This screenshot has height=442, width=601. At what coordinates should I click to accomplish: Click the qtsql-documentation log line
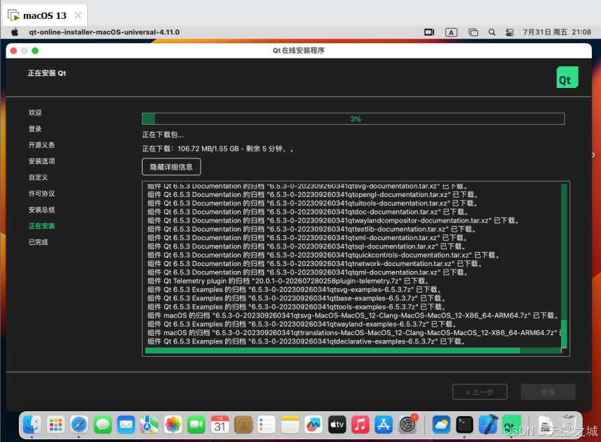(307, 246)
